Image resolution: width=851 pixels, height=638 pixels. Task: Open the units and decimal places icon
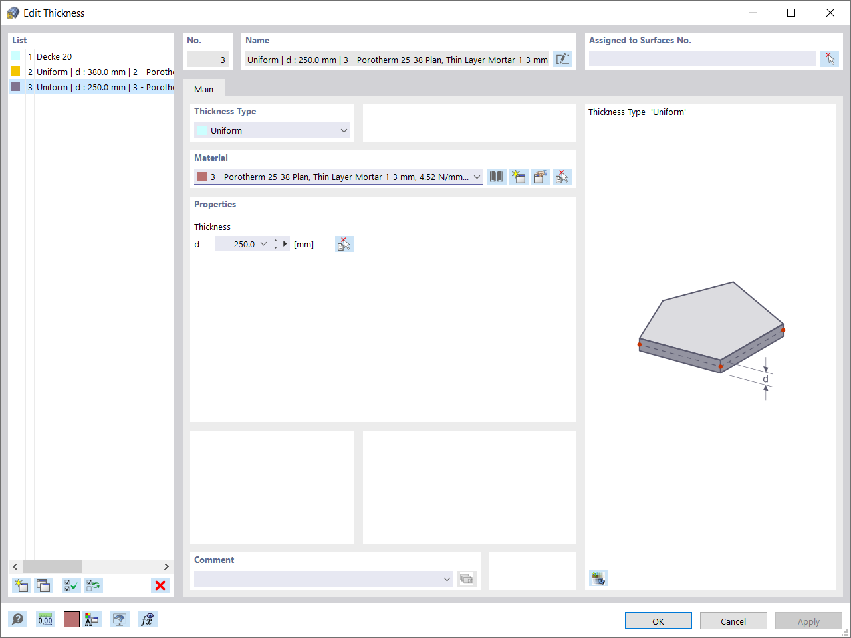tap(45, 619)
